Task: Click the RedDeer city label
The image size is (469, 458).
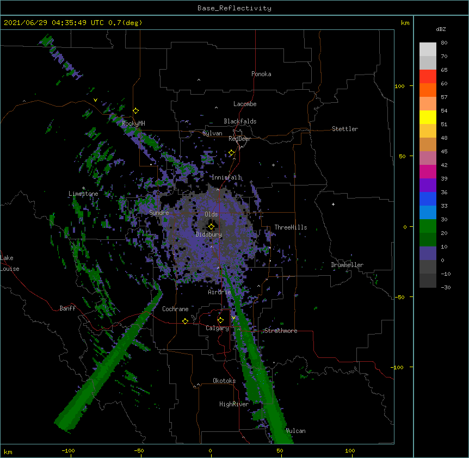Action: tap(239, 139)
